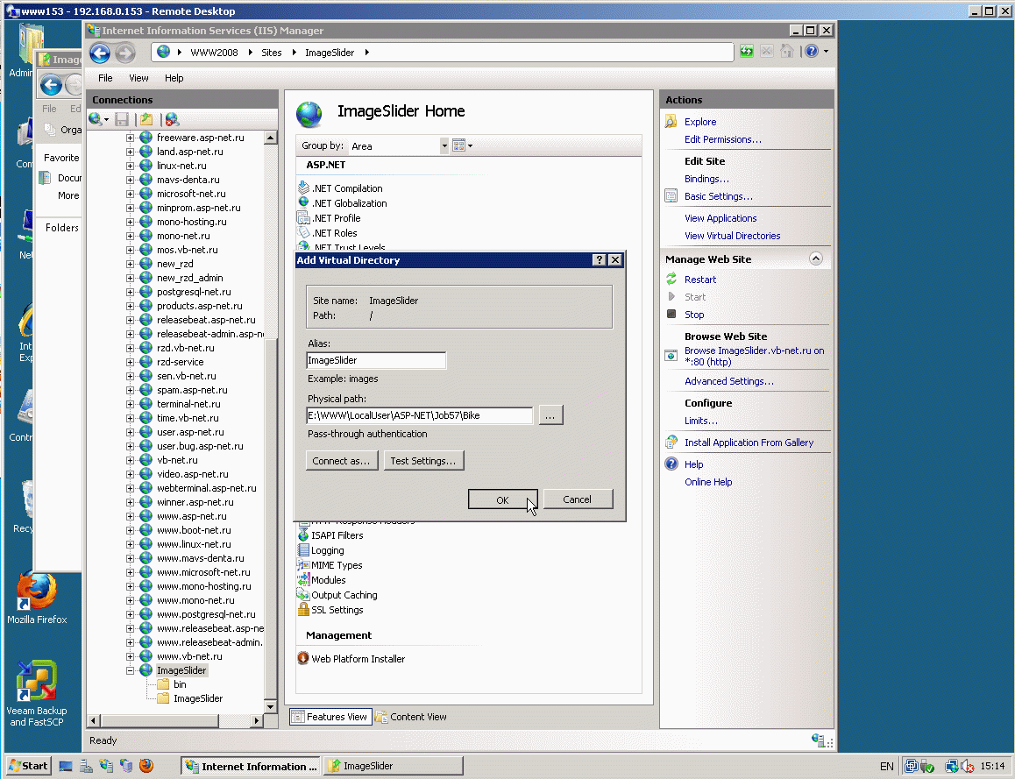Open the File menu in IIS Manager
The width and height of the screenshot is (1015, 779).
click(x=105, y=78)
